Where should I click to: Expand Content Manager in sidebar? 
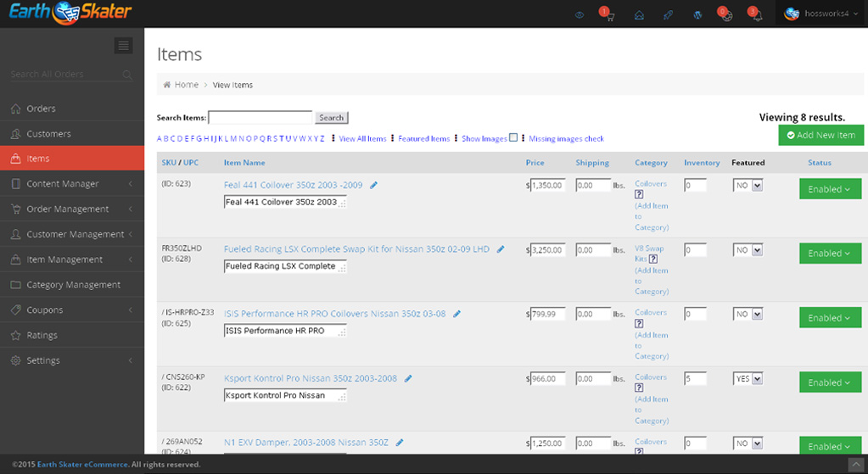tap(72, 184)
